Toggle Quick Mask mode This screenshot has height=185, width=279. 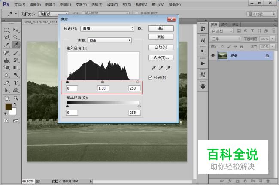click(x=6, y=121)
